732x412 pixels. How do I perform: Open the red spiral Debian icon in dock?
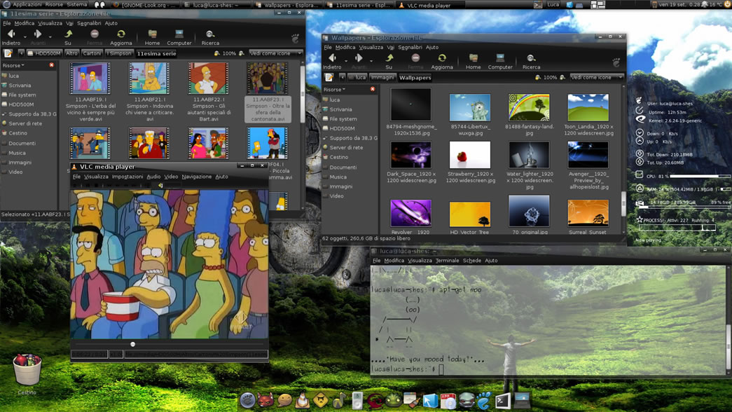coord(375,401)
